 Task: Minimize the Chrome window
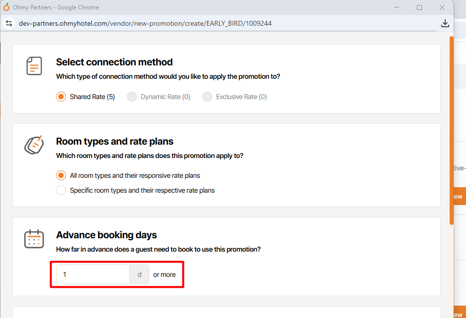pos(397,7)
